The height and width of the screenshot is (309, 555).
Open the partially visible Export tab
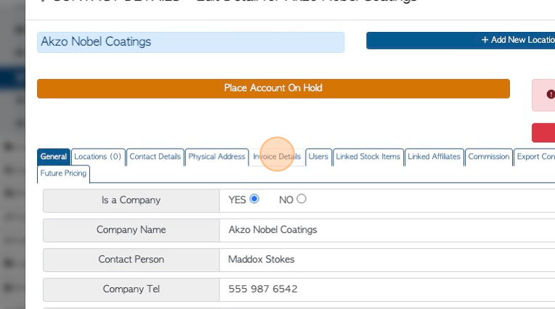(x=535, y=157)
